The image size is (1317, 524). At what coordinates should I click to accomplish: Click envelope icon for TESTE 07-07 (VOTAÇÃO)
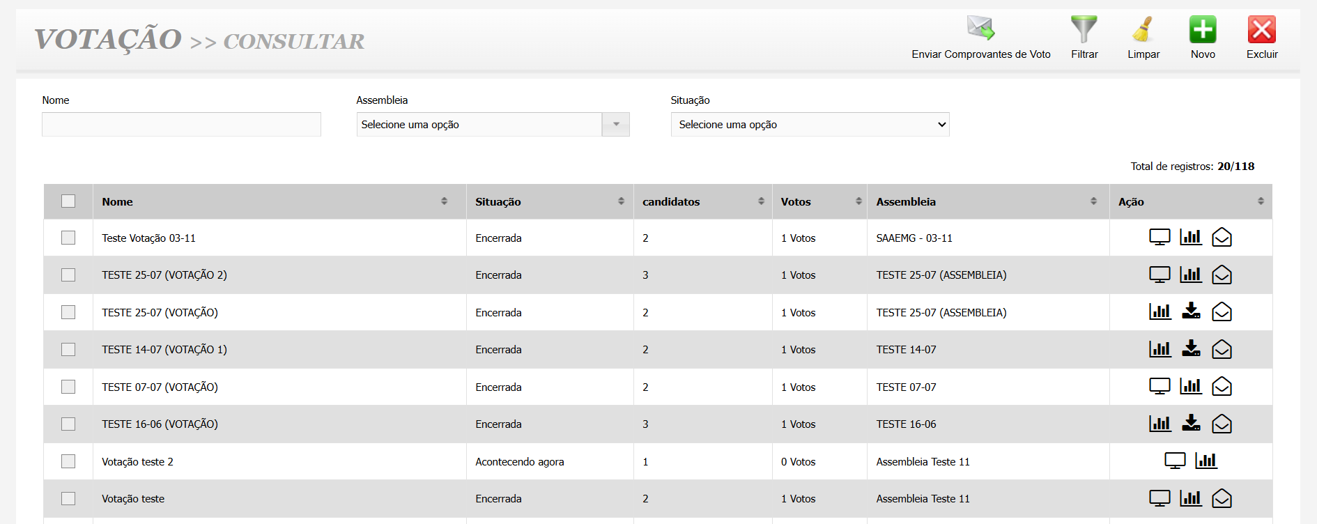coord(1222,387)
